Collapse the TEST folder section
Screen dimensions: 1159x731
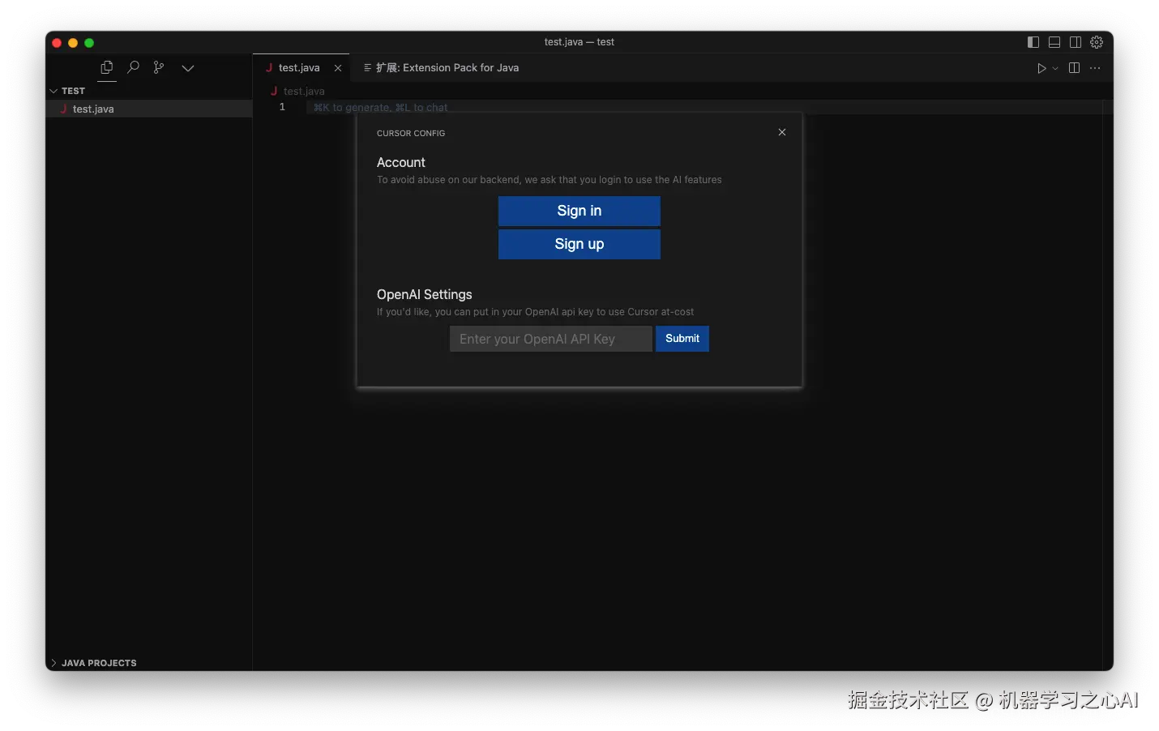(x=149, y=91)
